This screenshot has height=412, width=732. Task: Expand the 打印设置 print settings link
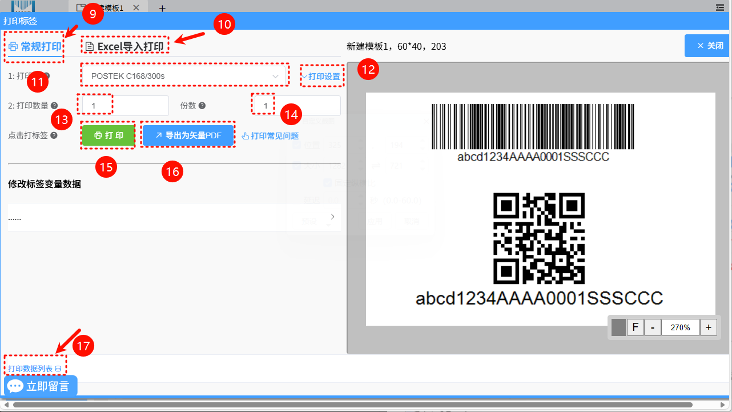click(x=321, y=76)
